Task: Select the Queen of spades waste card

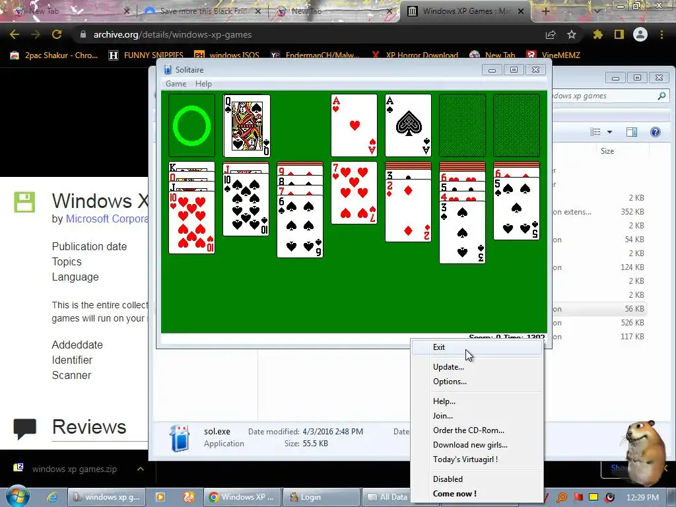Action: tap(247, 125)
